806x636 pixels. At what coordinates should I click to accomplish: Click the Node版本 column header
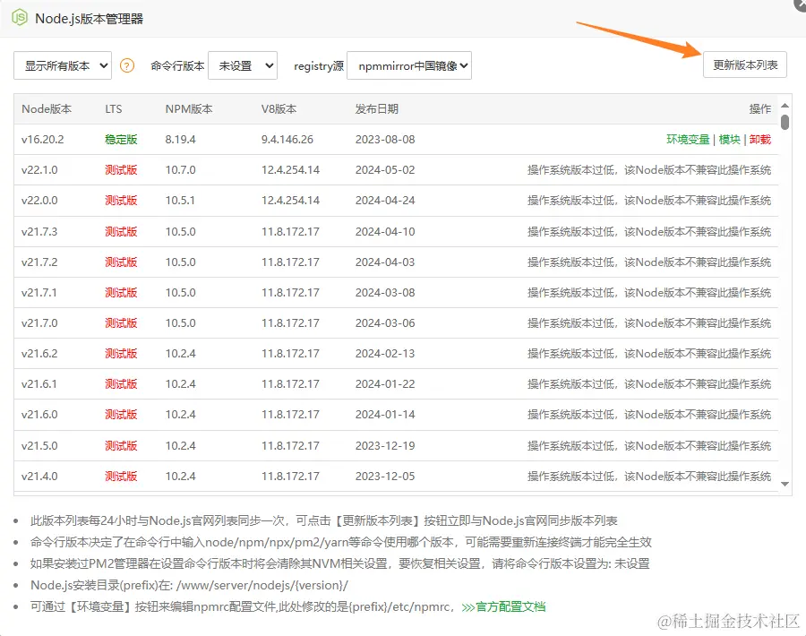(47, 109)
